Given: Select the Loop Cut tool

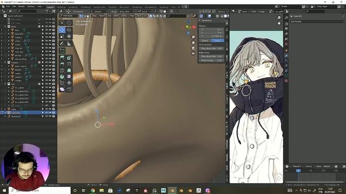Looking at the screenshot, I should pos(69,64).
